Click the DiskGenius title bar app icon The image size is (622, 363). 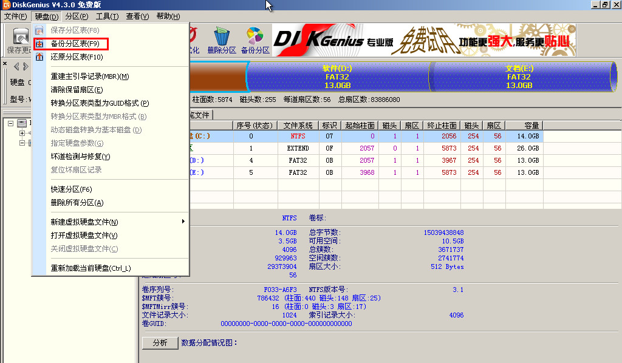pyautogui.click(x=6, y=5)
